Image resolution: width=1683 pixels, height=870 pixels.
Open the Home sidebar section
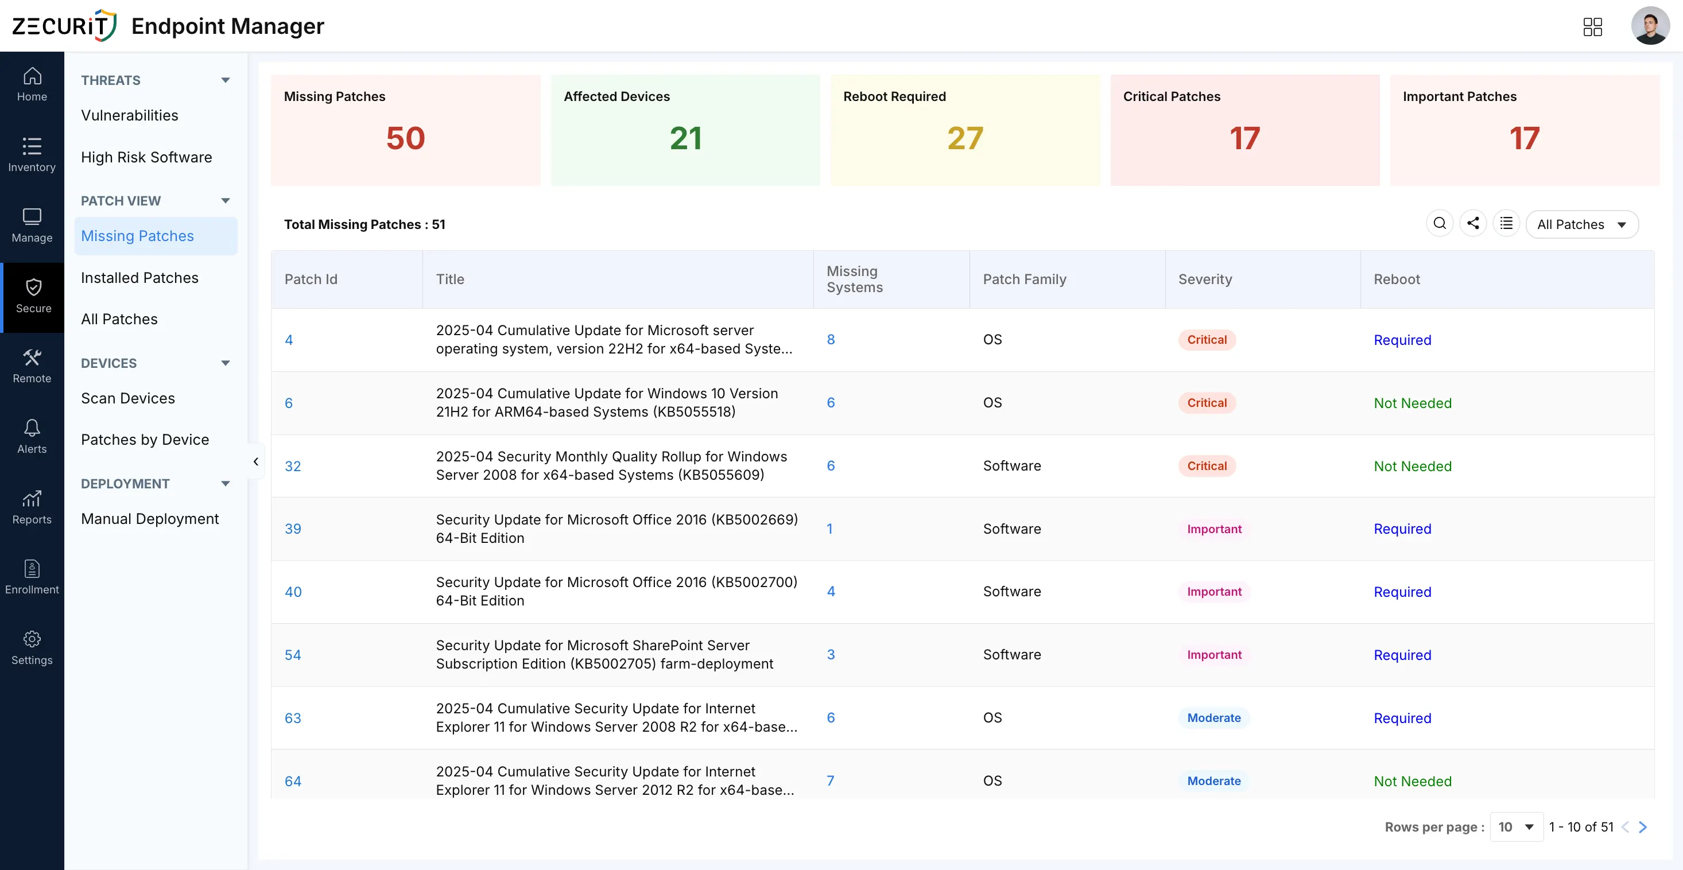pyautogui.click(x=32, y=85)
